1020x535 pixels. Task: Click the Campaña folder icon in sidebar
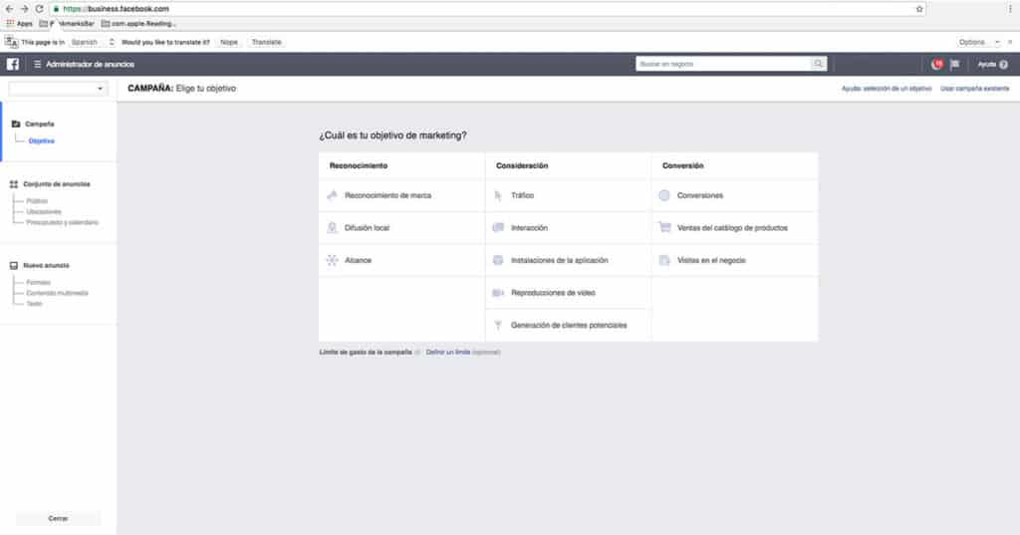[x=16, y=124]
